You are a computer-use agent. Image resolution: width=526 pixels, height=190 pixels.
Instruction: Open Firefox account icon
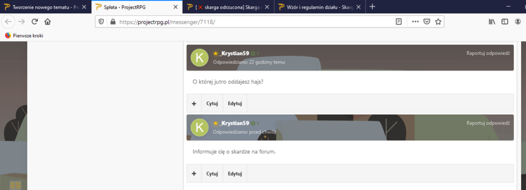tap(518, 22)
